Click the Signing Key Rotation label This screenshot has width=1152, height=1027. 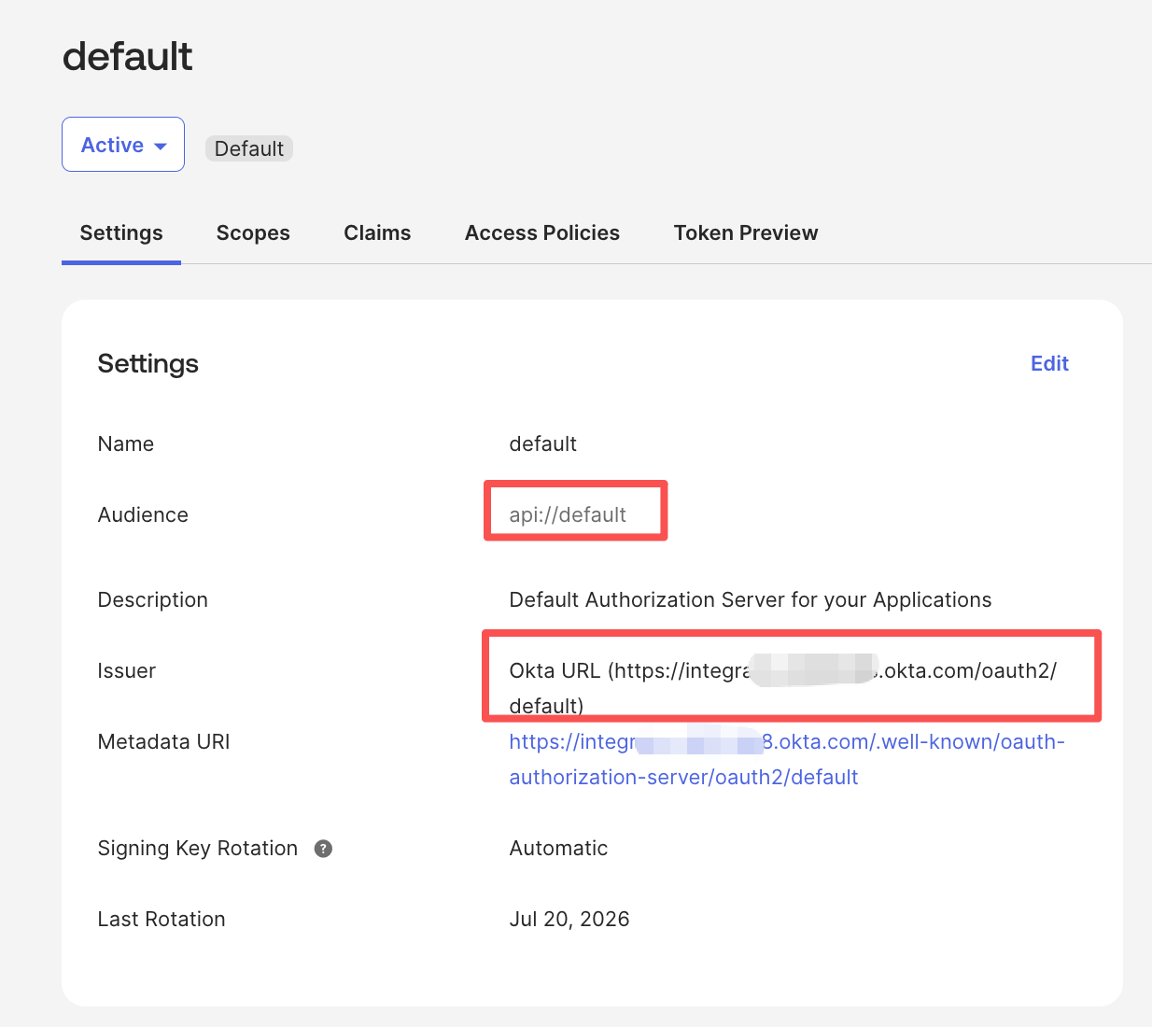tap(198, 849)
